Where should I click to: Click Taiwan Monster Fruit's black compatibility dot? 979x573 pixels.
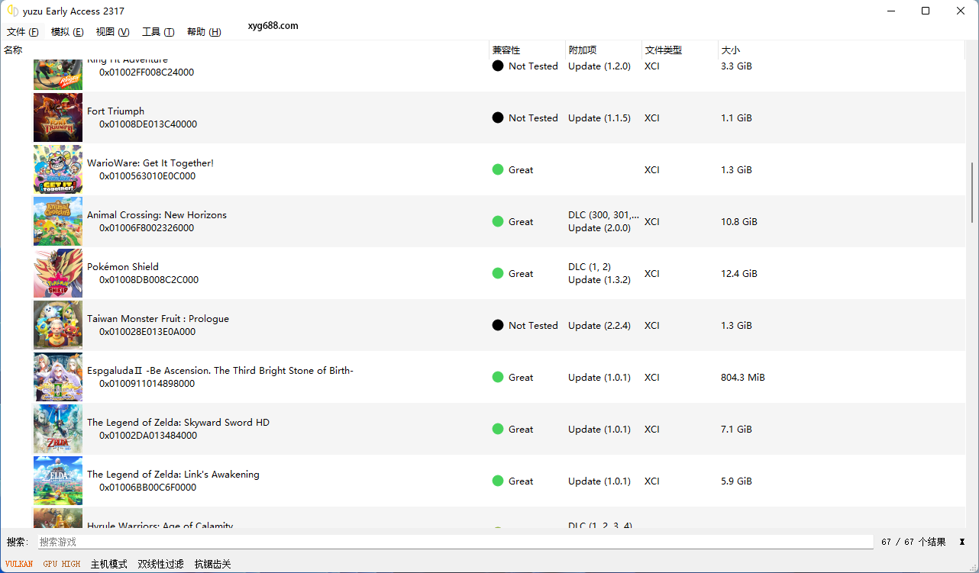[x=498, y=325]
